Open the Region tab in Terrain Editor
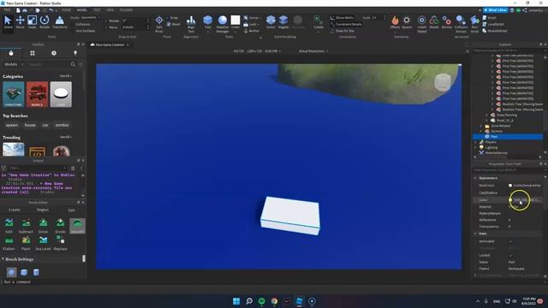The height and width of the screenshot is (308, 548). 43,210
